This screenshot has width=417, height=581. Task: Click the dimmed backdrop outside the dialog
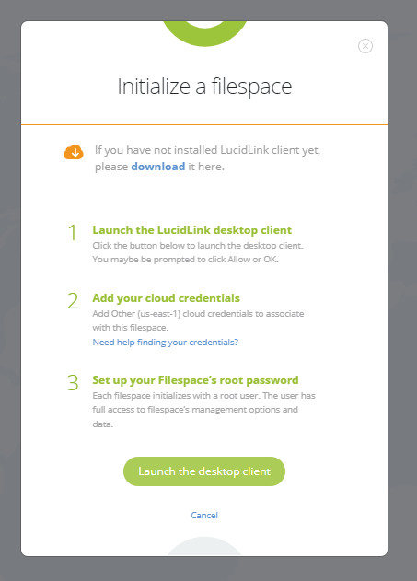(403, 296)
